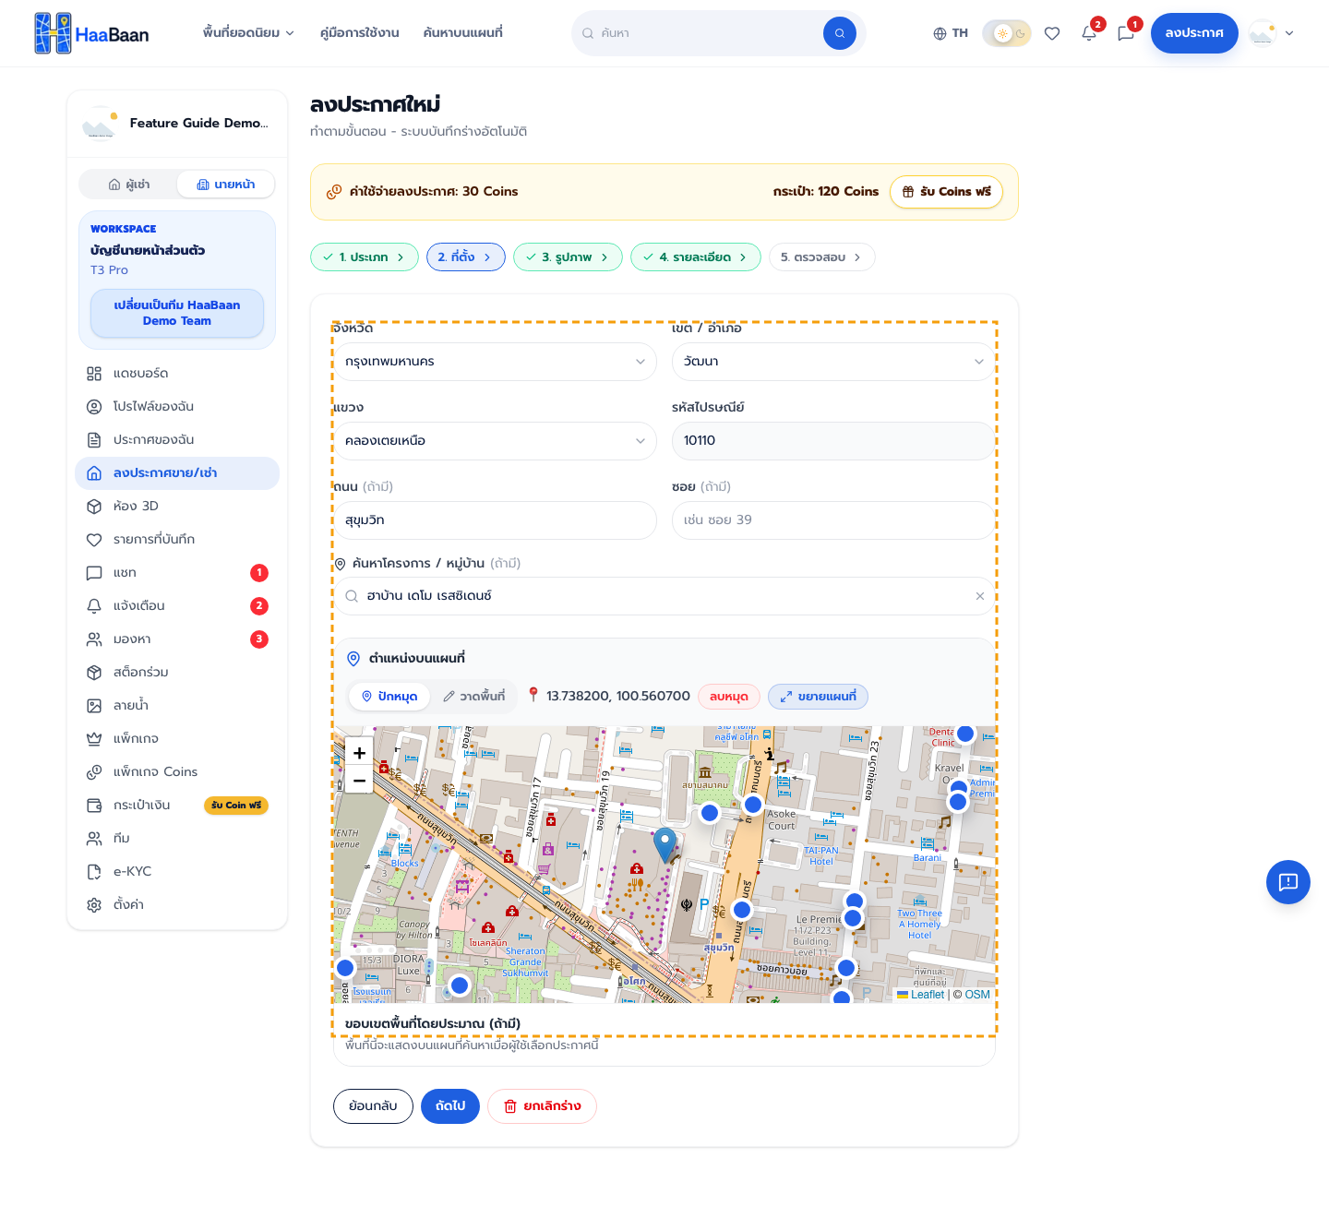Click ยกเลิกร่าง to discard draft
1329x1218 pixels.
542,1106
